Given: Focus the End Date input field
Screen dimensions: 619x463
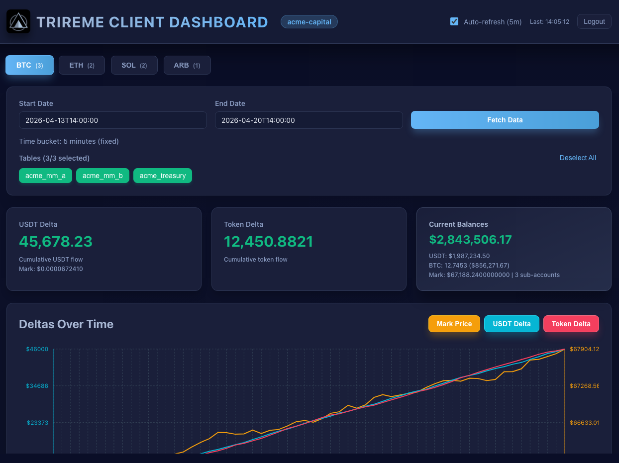Looking at the screenshot, I should click(309, 120).
